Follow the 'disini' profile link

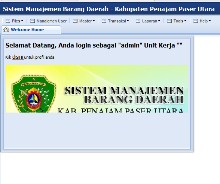tap(18, 57)
